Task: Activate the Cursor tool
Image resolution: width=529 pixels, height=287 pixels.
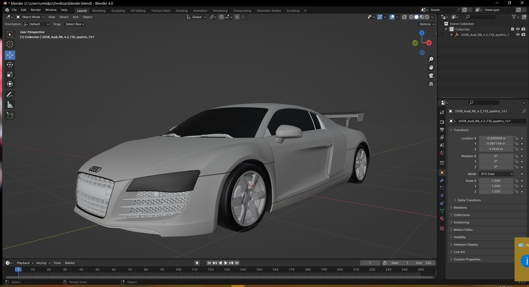Action: 10,44
